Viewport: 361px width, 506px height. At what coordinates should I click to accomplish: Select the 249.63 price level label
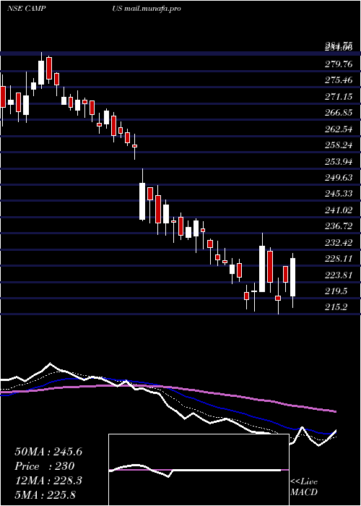(x=339, y=178)
